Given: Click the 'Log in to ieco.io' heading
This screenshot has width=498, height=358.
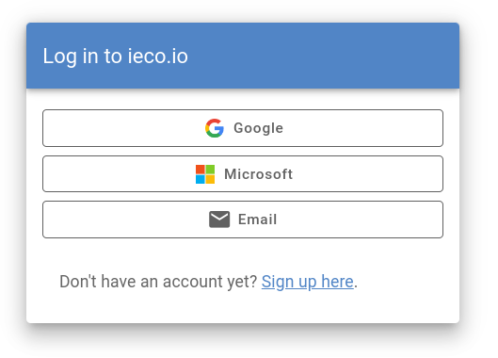Looking at the screenshot, I should (115, 57).
